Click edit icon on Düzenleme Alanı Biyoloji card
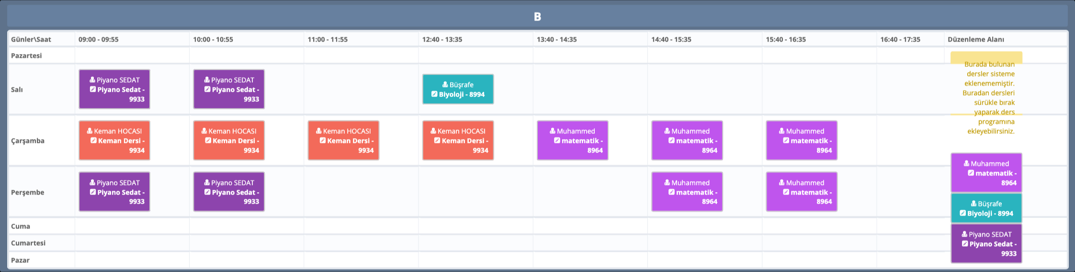The width and height of the screenshot is (1075, 272). click(962, 213)
